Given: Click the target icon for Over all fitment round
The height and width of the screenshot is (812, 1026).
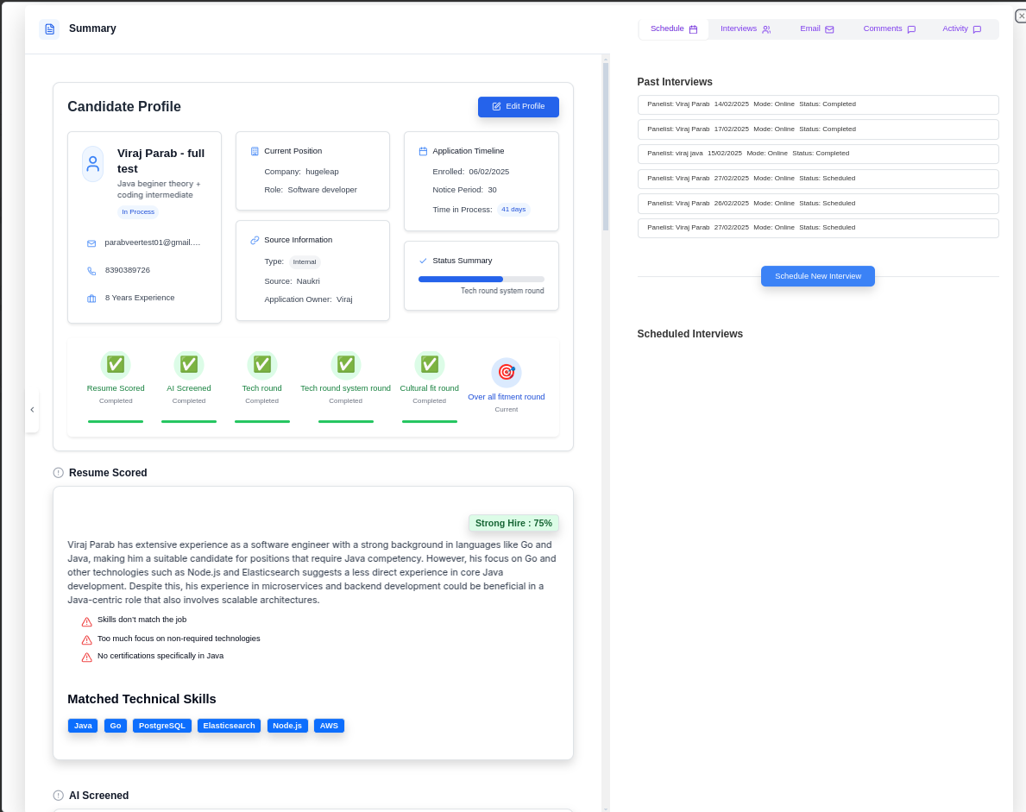Looking at the screenshot, I should (506, 371).
